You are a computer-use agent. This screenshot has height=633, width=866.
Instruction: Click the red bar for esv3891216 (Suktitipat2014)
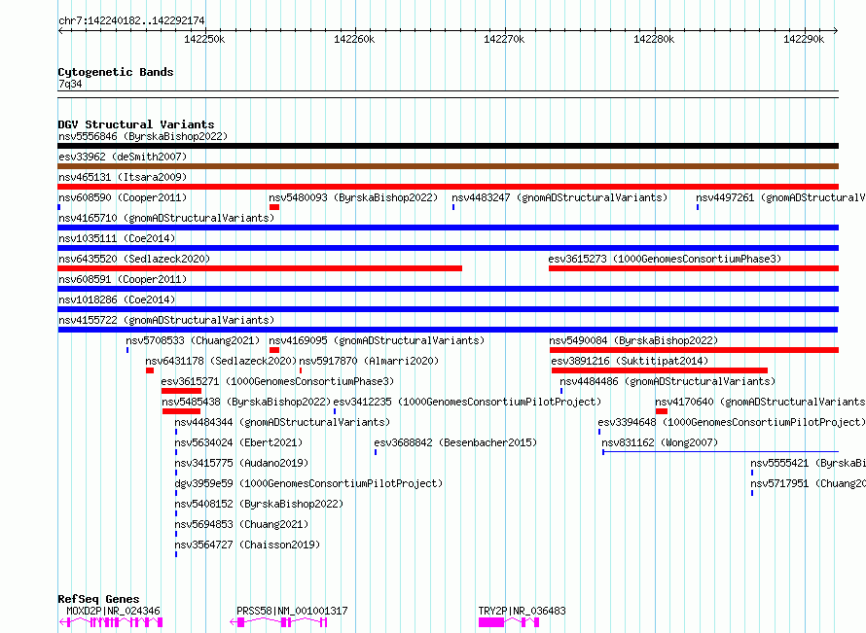coord(660,370)
